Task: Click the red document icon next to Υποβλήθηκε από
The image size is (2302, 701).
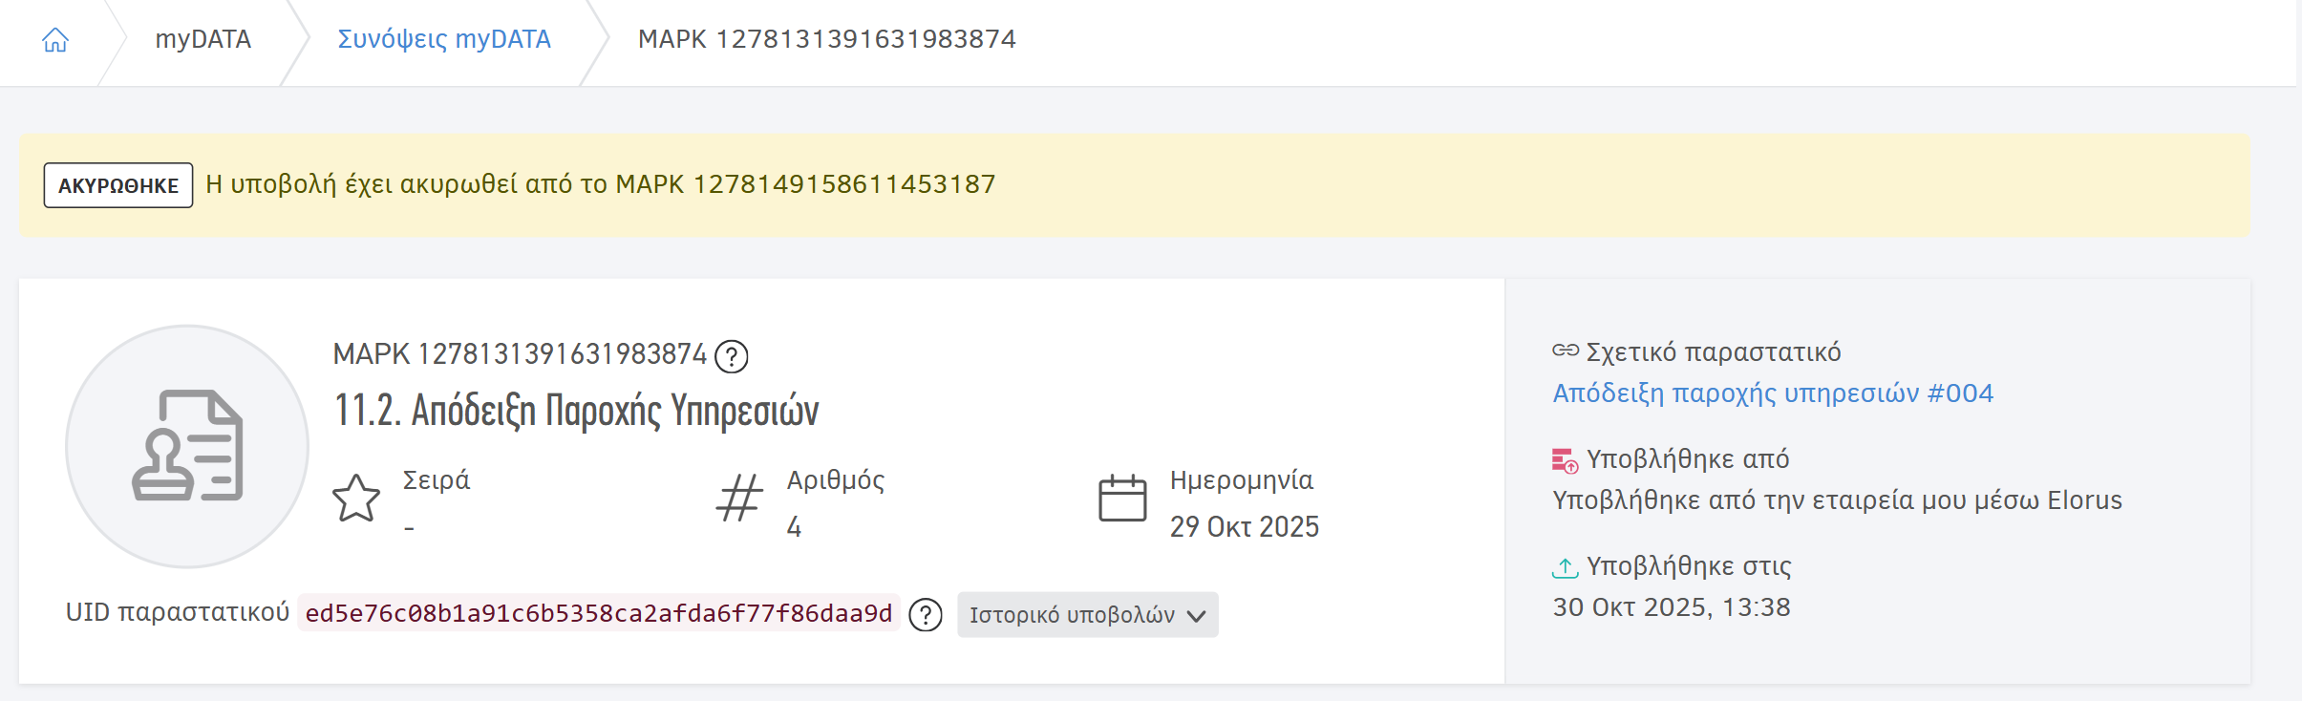Action: point(1564,458)
